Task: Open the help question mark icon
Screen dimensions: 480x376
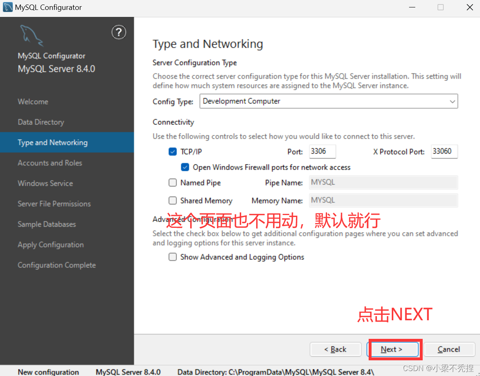Action: [x=119, y=32]
